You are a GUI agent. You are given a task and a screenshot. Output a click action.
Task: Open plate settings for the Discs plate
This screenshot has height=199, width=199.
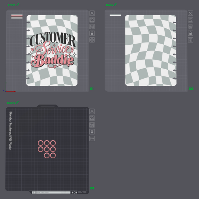point(92,138)
